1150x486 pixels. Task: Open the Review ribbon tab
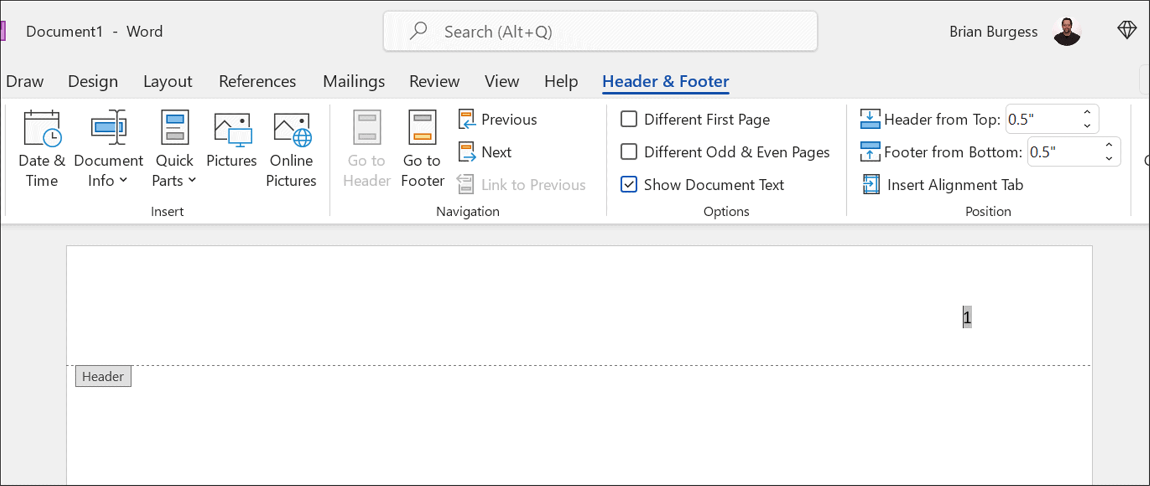coord(434,81)
